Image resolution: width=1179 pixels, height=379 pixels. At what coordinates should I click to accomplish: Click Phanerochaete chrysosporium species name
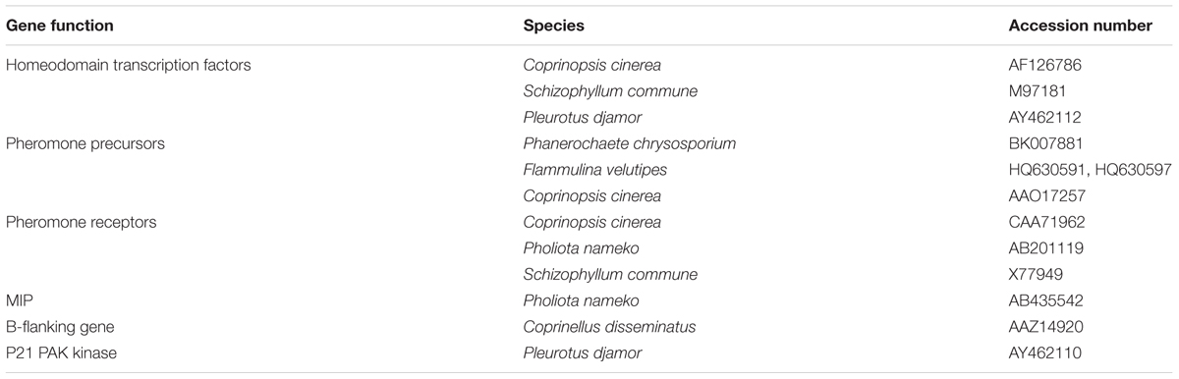point(629,144)
